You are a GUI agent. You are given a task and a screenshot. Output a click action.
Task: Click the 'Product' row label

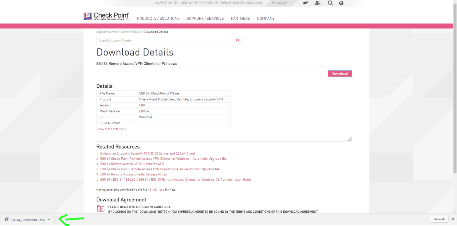point(105,99)
